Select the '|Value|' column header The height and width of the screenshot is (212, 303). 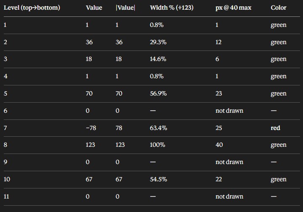(x=125, y=8)
